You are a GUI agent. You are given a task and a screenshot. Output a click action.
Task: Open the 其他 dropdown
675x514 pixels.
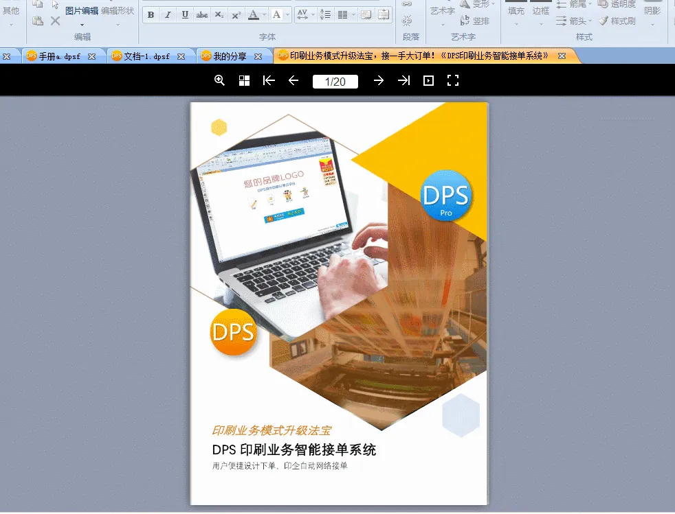(x=11, y=25)
